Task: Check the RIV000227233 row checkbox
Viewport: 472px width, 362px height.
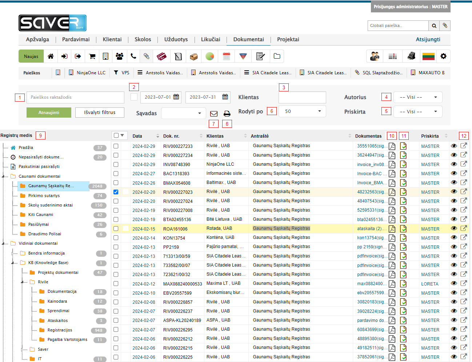Action: pos(116,146)
